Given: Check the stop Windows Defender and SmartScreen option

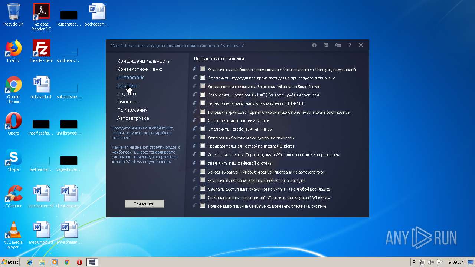Looking at the screenshot, I should point(203,86).
